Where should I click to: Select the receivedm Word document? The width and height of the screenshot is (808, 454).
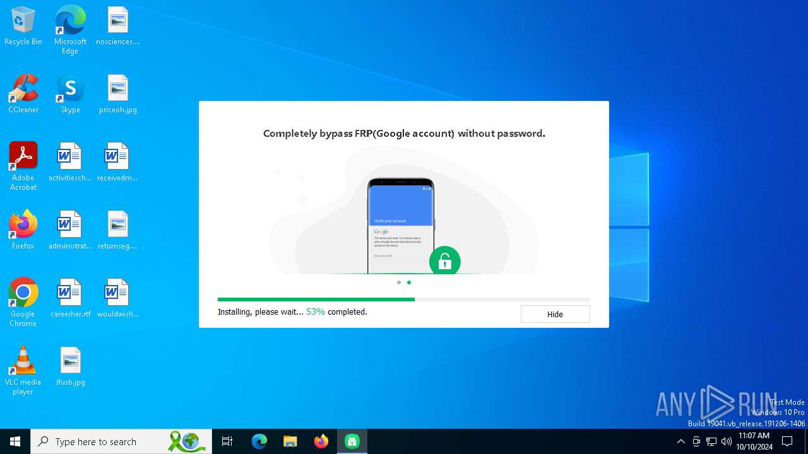117,162
